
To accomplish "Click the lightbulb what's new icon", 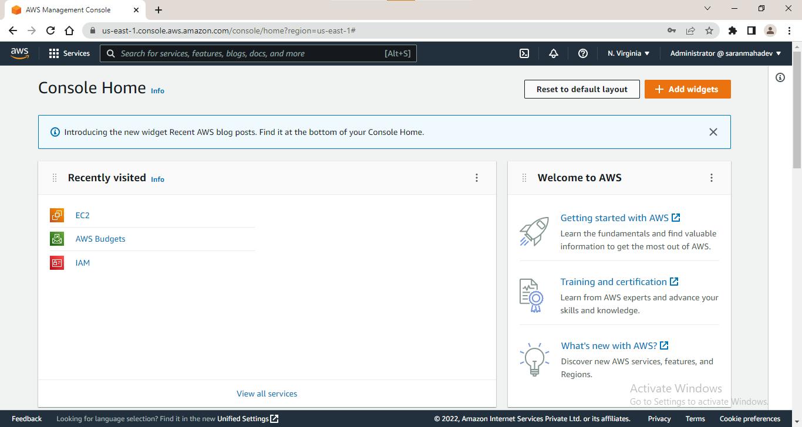I will 534,359.
